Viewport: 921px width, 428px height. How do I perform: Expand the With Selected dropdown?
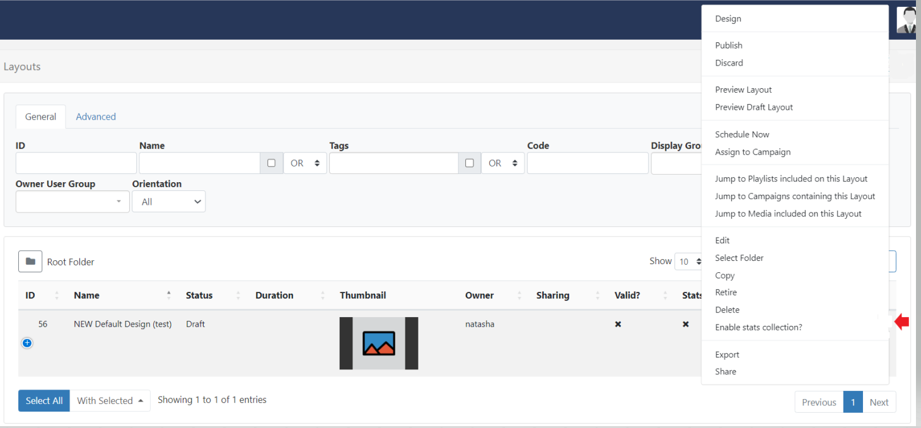(110, 400)
